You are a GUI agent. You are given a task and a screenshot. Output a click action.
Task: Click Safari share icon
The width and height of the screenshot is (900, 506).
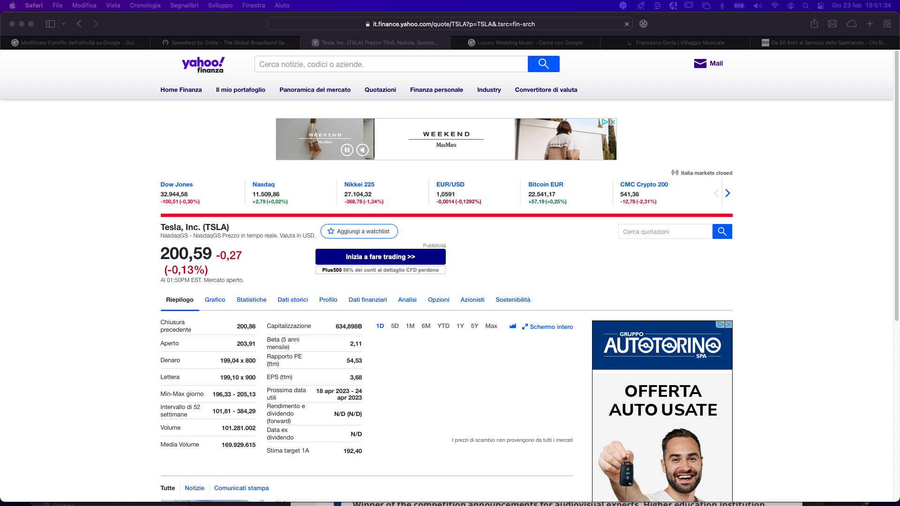tap(814, 24)
